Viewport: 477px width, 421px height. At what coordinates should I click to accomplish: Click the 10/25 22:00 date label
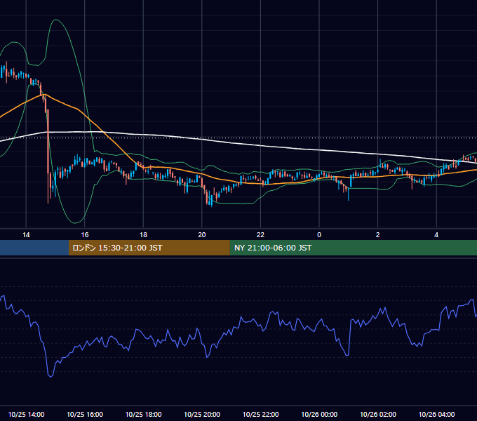click(x=260, y=414)
